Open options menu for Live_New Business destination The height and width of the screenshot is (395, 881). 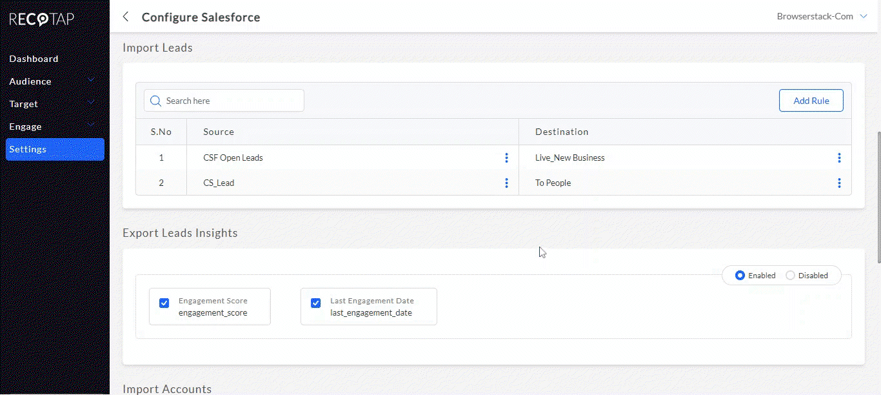839,157
